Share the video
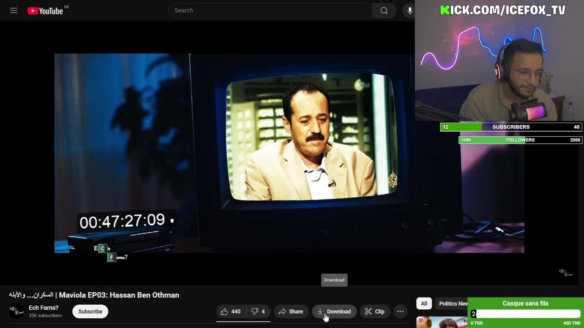584x328 pixels. pyautogui.click(x=291, y=312)
